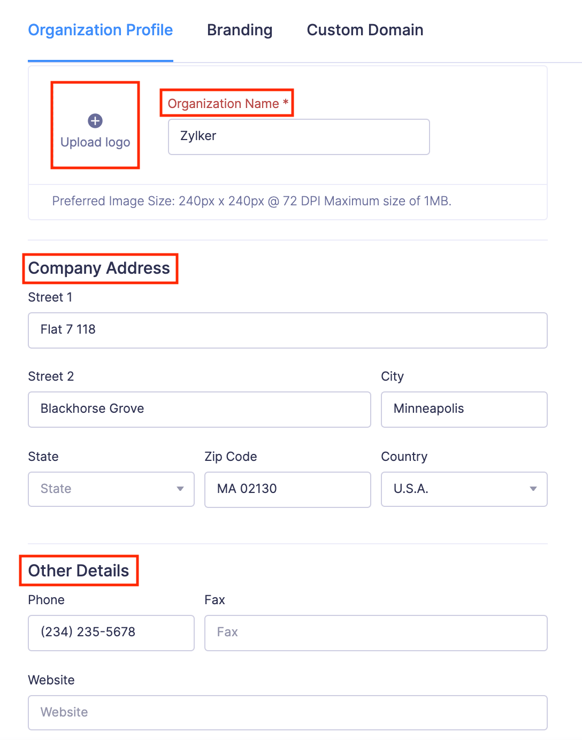
Task: Click the Upload logo text
Action: pyautogui.click(x=95, y=142)
